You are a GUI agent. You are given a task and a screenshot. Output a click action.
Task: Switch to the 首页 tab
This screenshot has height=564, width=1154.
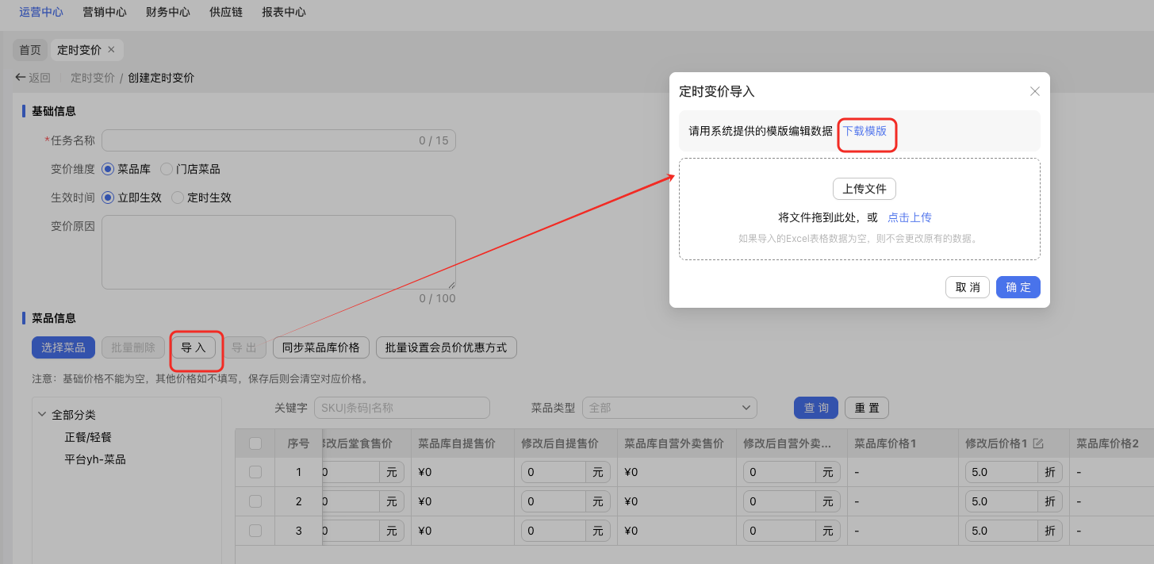30,50
